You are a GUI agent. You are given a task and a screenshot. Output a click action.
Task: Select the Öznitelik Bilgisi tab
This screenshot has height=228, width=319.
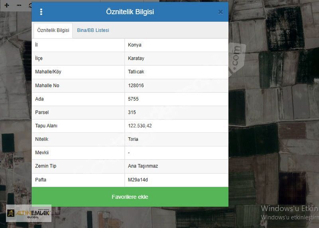53,30
